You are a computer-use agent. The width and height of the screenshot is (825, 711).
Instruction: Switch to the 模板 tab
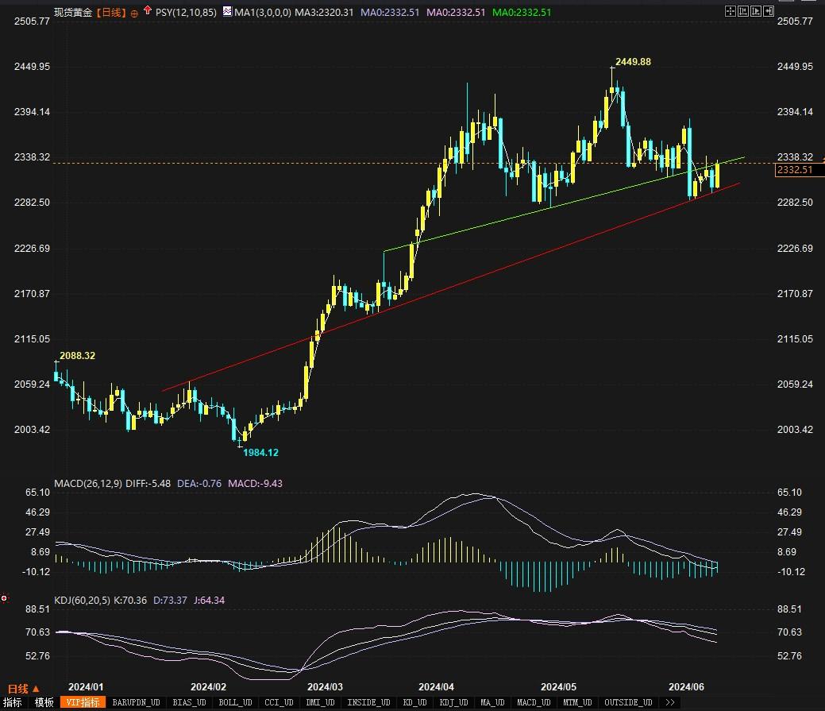point(44,702)
